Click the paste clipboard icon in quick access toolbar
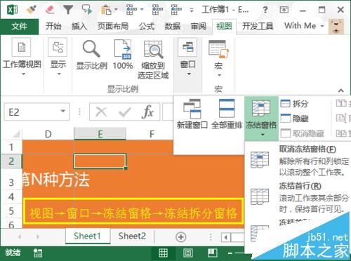The width and height of the screenshot is (351, 261). [x=106, y=10]
